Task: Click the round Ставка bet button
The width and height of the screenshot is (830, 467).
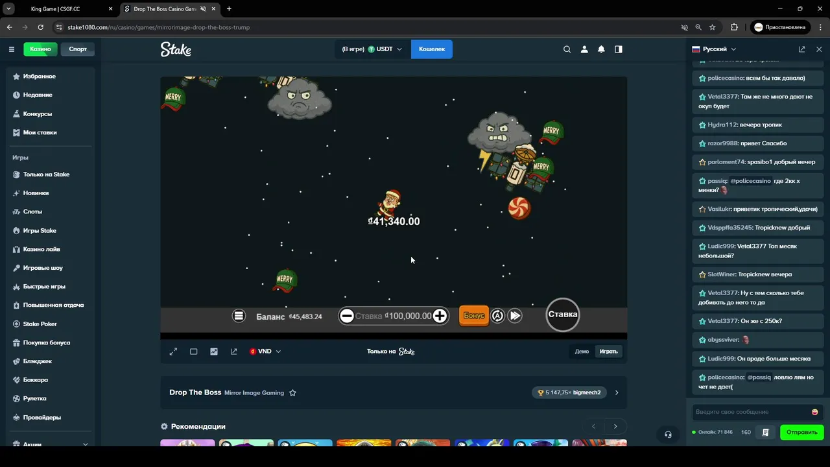Action: point(563,315)
